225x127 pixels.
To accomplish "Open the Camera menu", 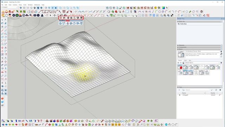I will click(15, 5).
